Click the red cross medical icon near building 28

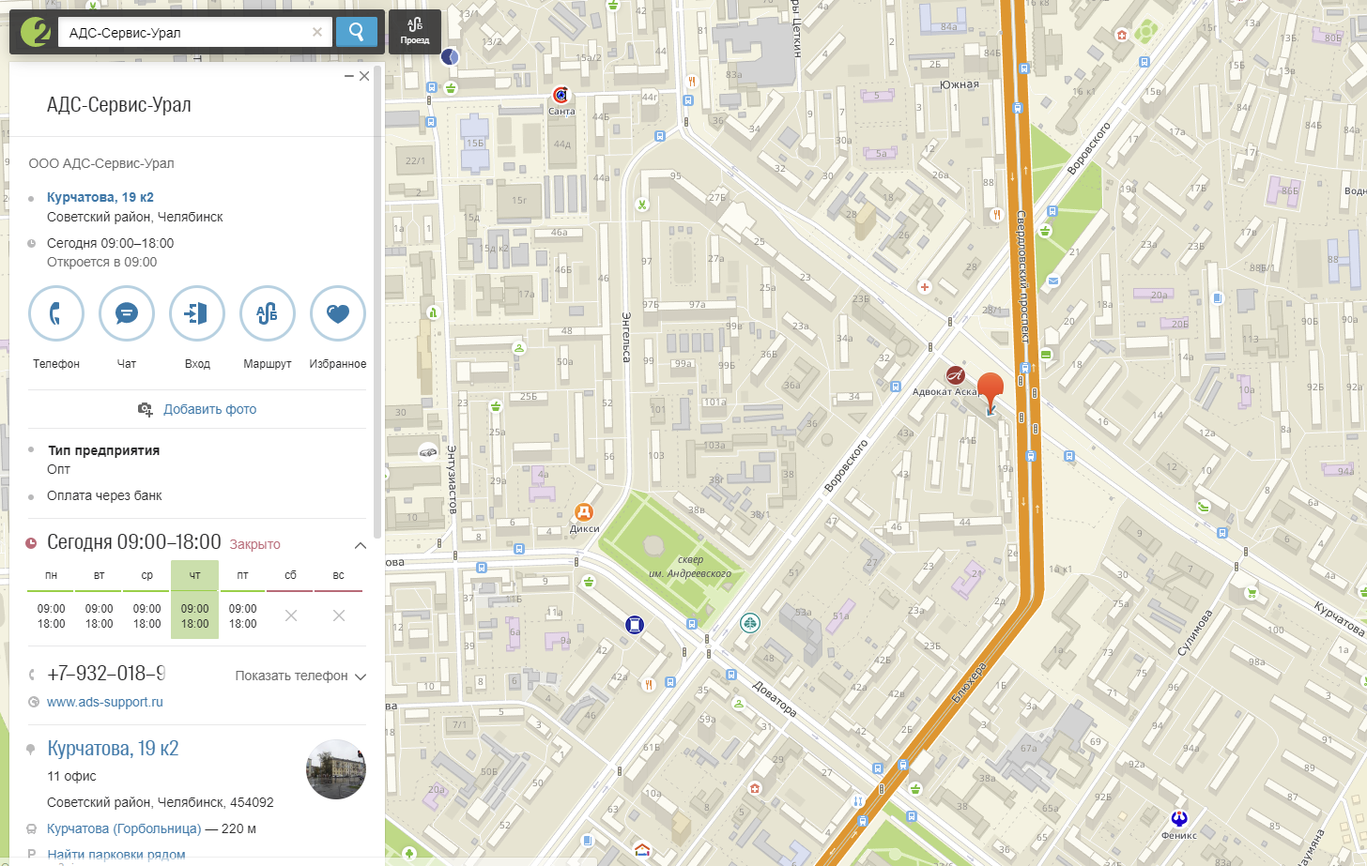pos(925,287)
